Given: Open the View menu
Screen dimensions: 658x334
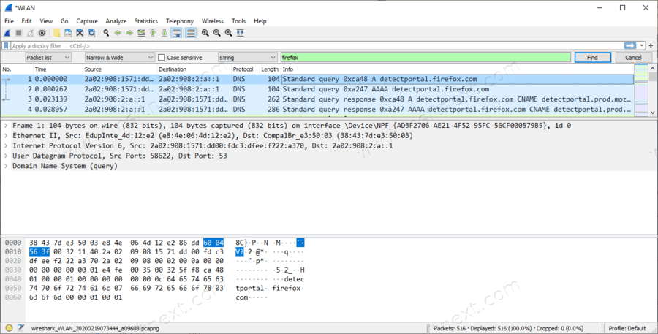Looking at the screenshot, I should pos(46,21).
